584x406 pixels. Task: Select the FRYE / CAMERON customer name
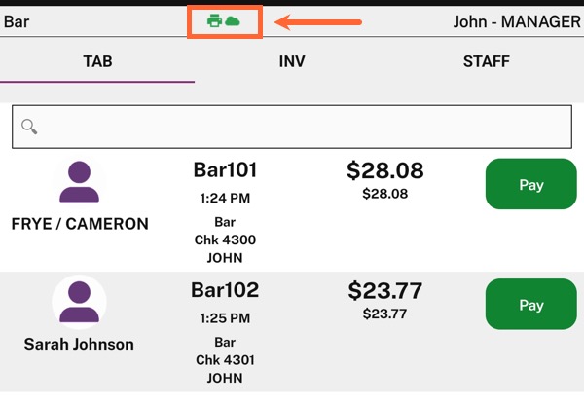point(80,224)
